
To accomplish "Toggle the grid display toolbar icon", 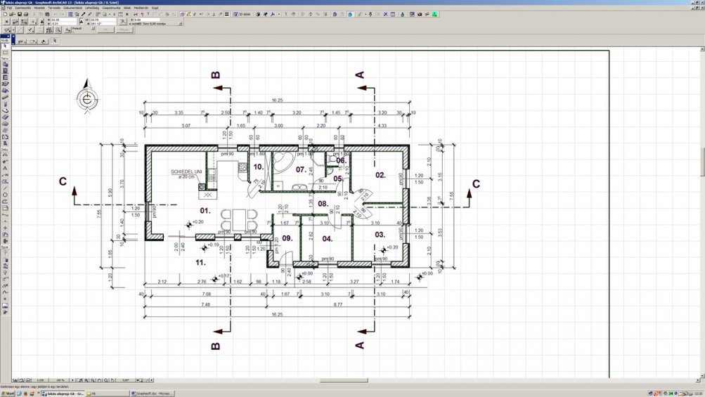I will (x=70, y=14).
